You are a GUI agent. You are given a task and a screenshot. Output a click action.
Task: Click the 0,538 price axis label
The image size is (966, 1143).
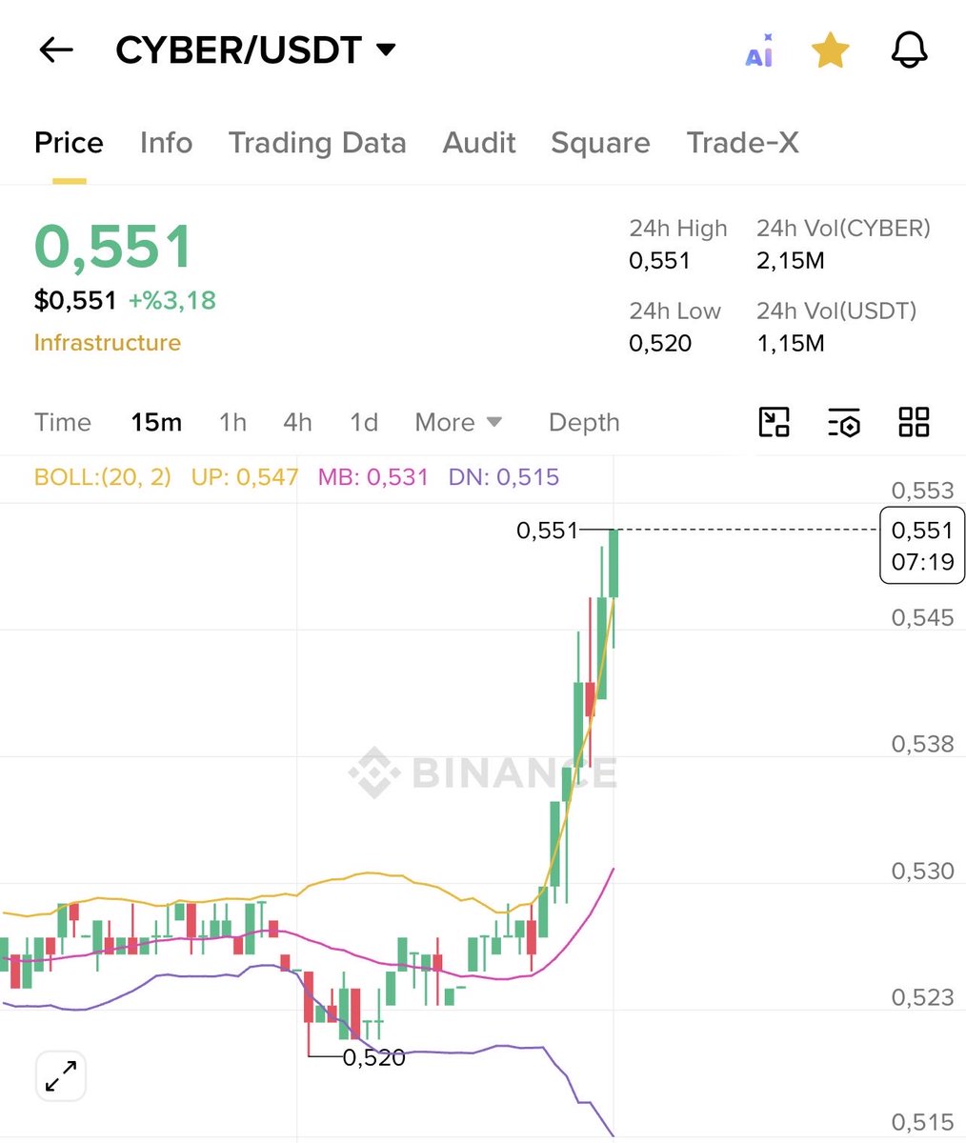pyautogui.click(x=922, y=744)
